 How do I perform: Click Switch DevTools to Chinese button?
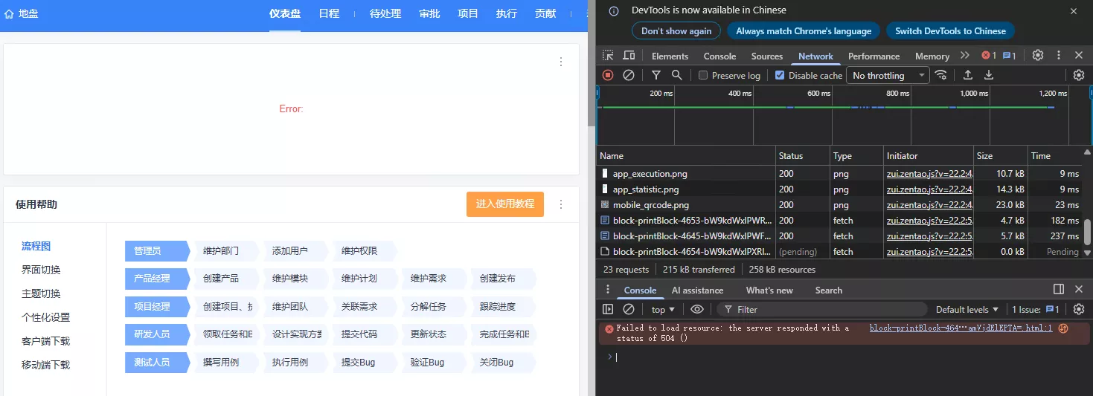pos(950,31)
